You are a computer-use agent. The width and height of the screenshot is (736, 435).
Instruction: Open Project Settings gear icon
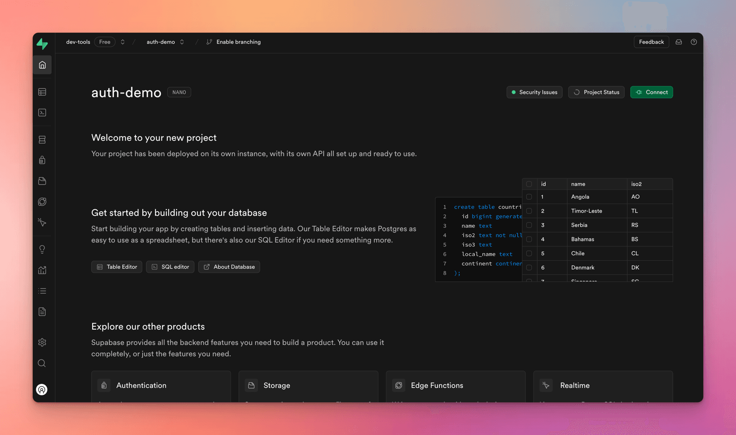pyautogui.click(x=42, y=342)
